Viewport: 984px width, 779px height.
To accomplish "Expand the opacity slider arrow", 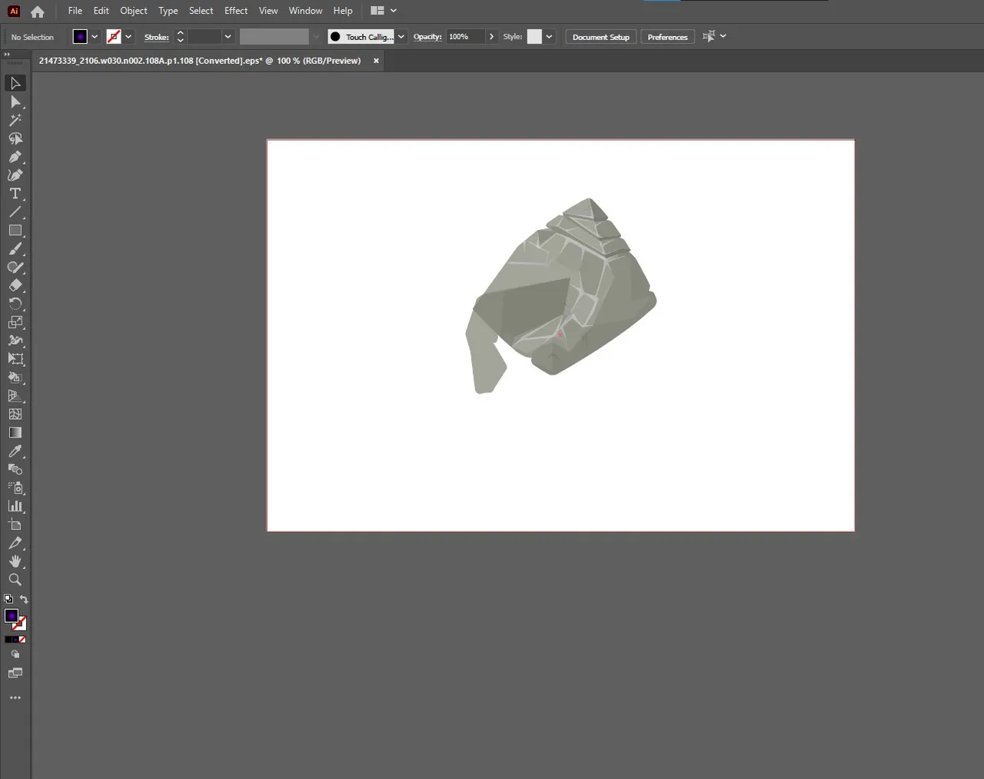I will pyautogui.click(x=492, y=37).
